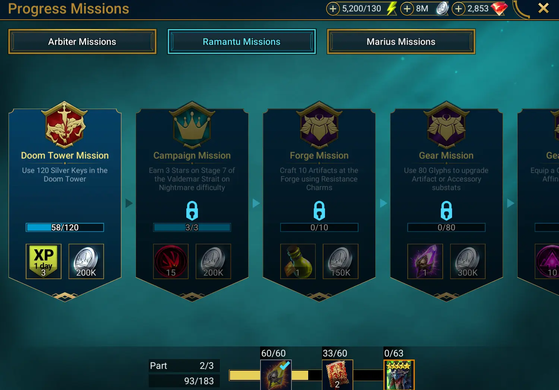Select the 0/63 champion reward thumbnail
Image resolution: width=559 pixels, height=390 pixels.
[399, 375]
